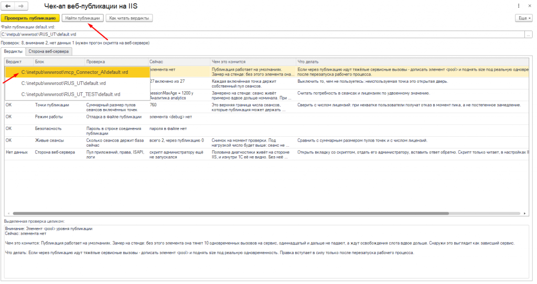Click the horizontal scrollbar thumb of table

tap(231, 213)
